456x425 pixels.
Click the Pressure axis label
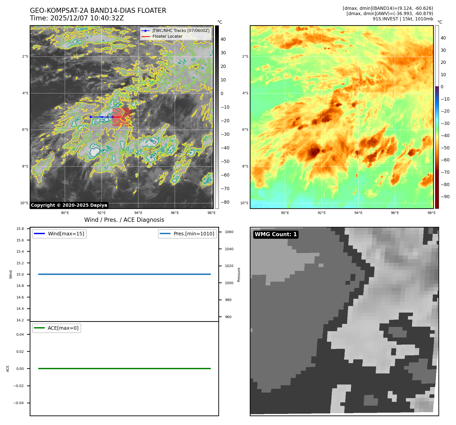pyautogui.click(x=239, y=275)
